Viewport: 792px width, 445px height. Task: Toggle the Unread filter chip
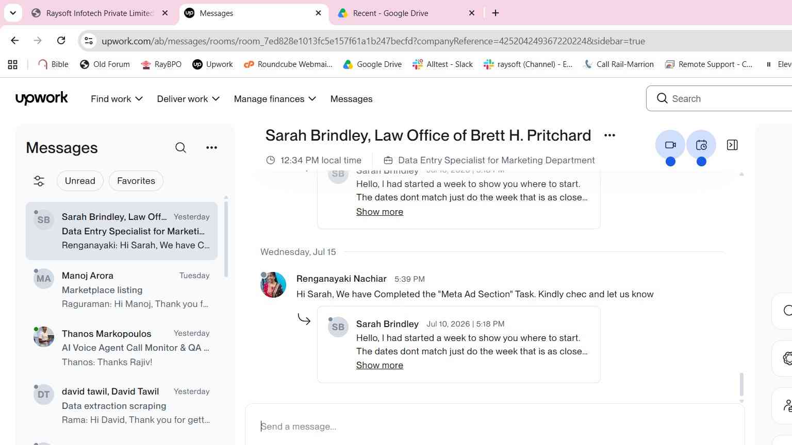pos(80,181)
